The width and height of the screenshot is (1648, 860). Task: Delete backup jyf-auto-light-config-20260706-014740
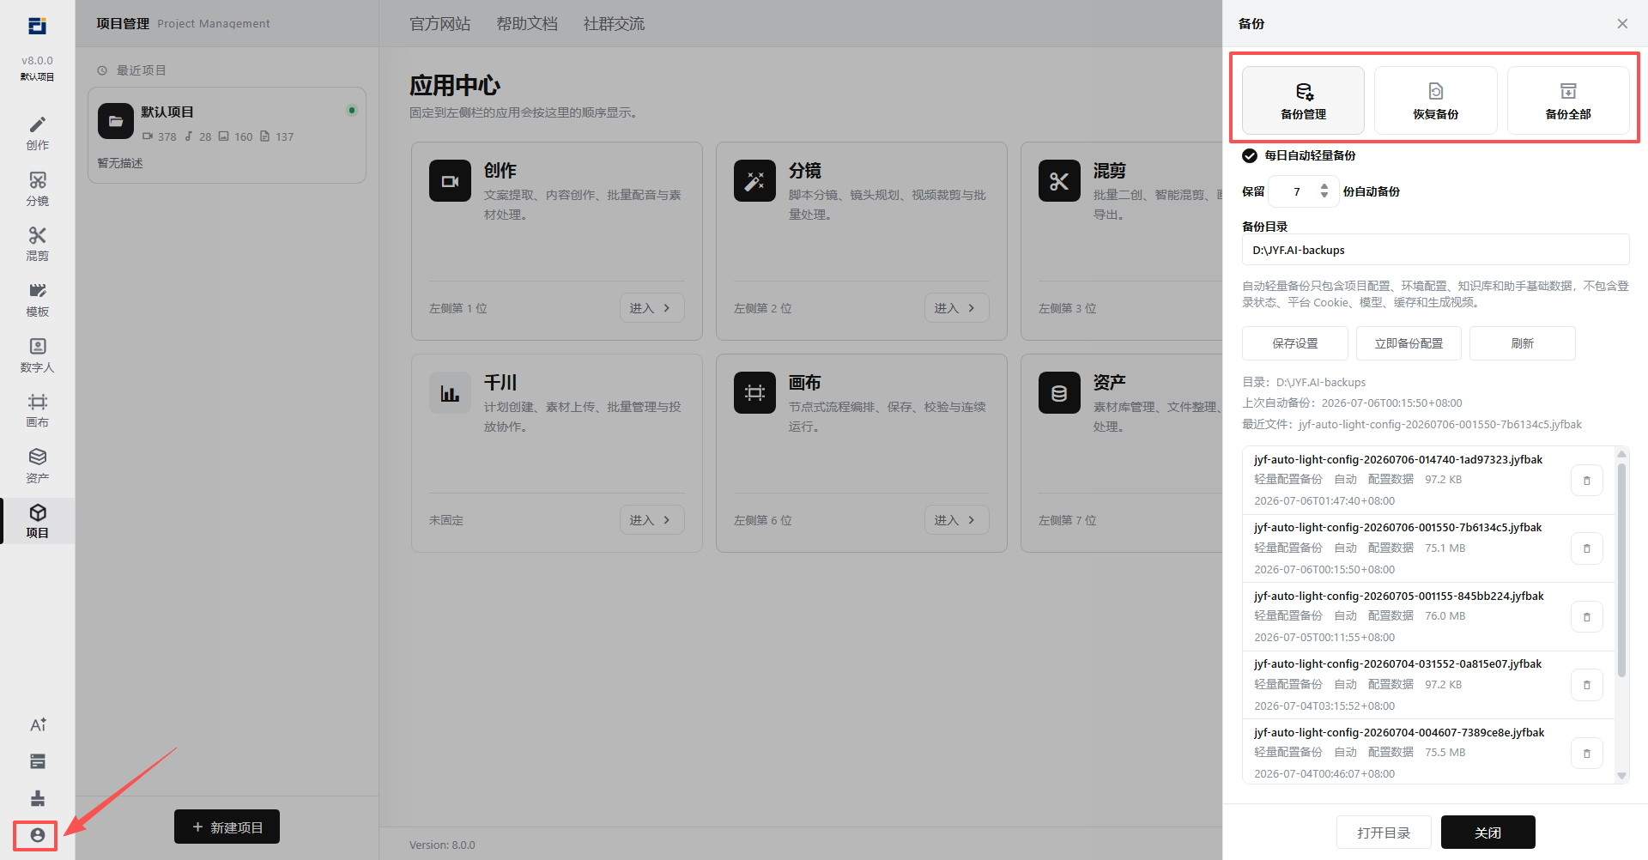tap(1586, 481)
